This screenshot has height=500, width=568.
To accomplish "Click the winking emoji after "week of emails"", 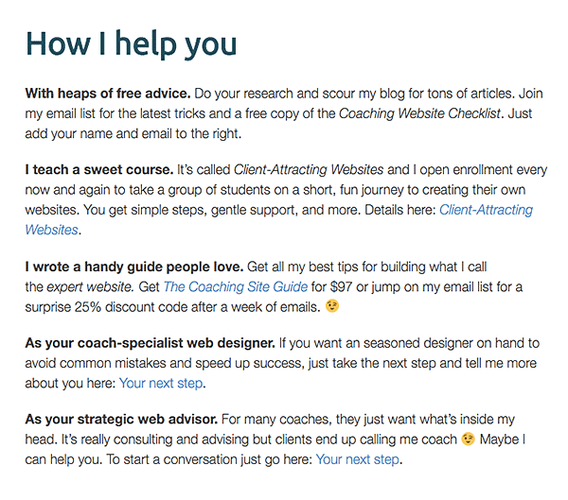I will (x=332, y=306).
